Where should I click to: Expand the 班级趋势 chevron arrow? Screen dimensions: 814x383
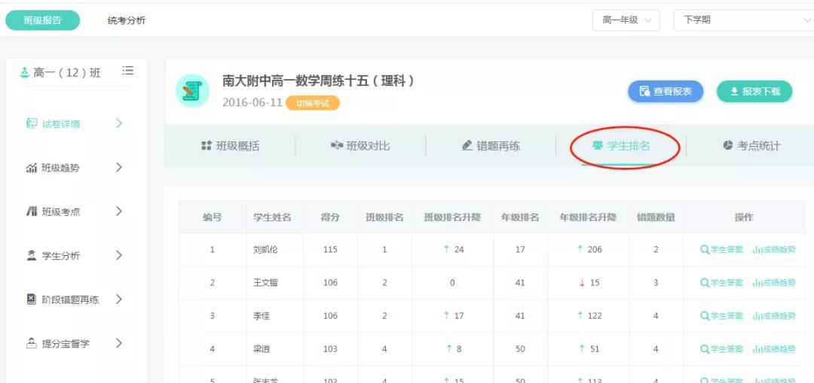click(x=118, y=168)
